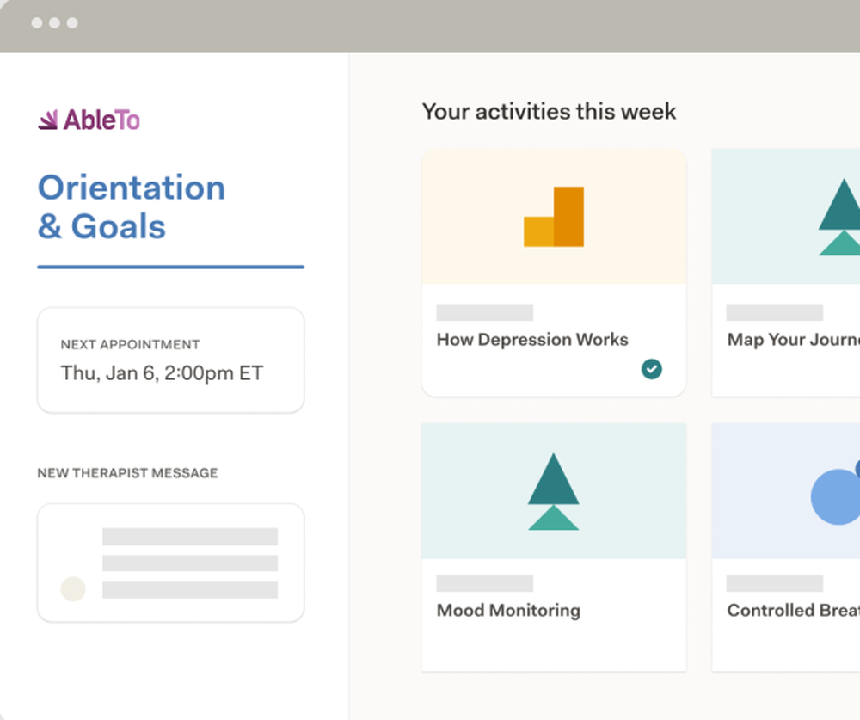Toggle the How Depression Works completion checkmark
Viewport: 860px width, 720px height.
(x=652, y=369)
